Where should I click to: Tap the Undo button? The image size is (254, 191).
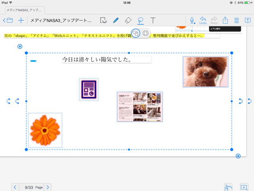[x=203, y=20]
